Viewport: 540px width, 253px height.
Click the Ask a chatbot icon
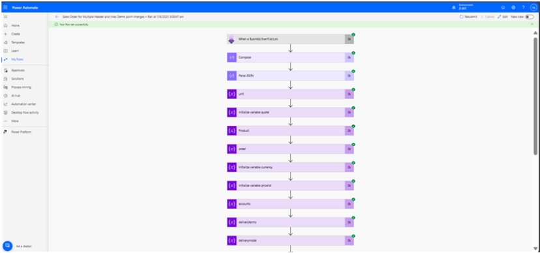(8, 246)
